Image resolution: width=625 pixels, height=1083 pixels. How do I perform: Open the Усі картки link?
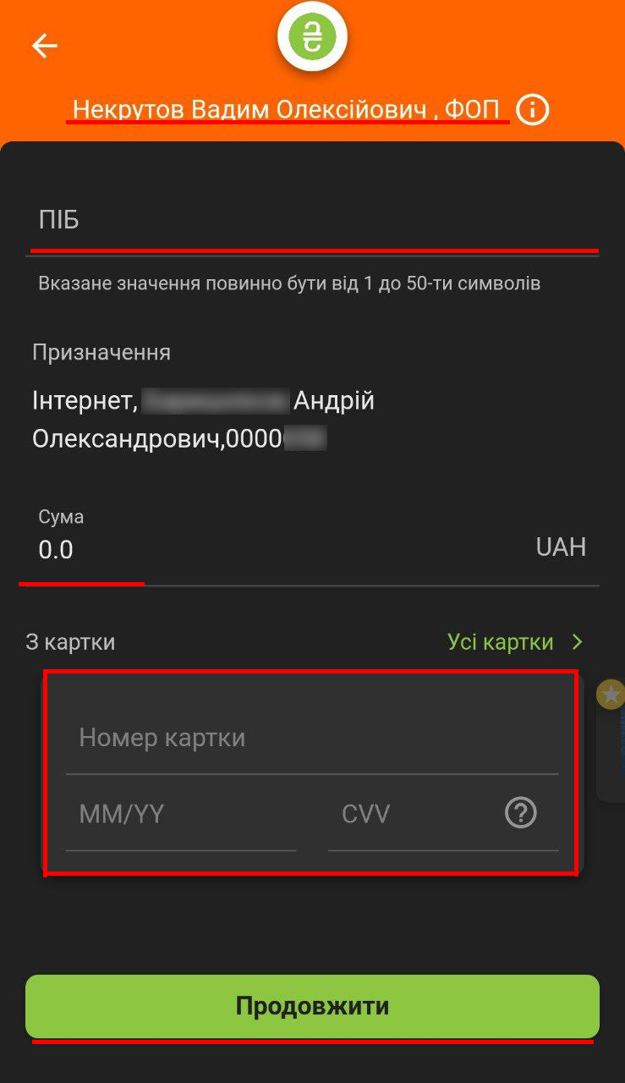501,642
